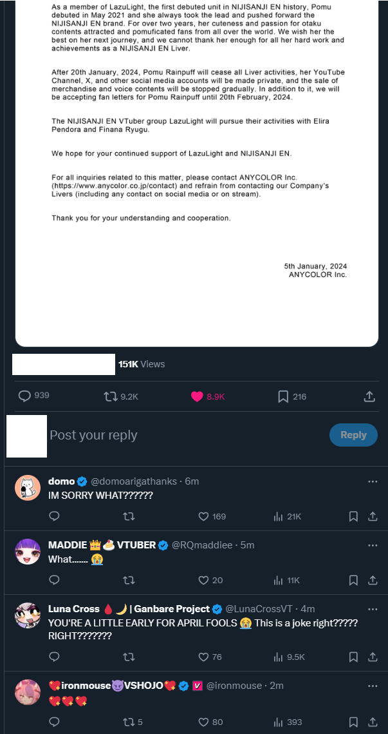Bookmark the main announcement post
The image size is (388, 734).
click(x=283, y=396)
